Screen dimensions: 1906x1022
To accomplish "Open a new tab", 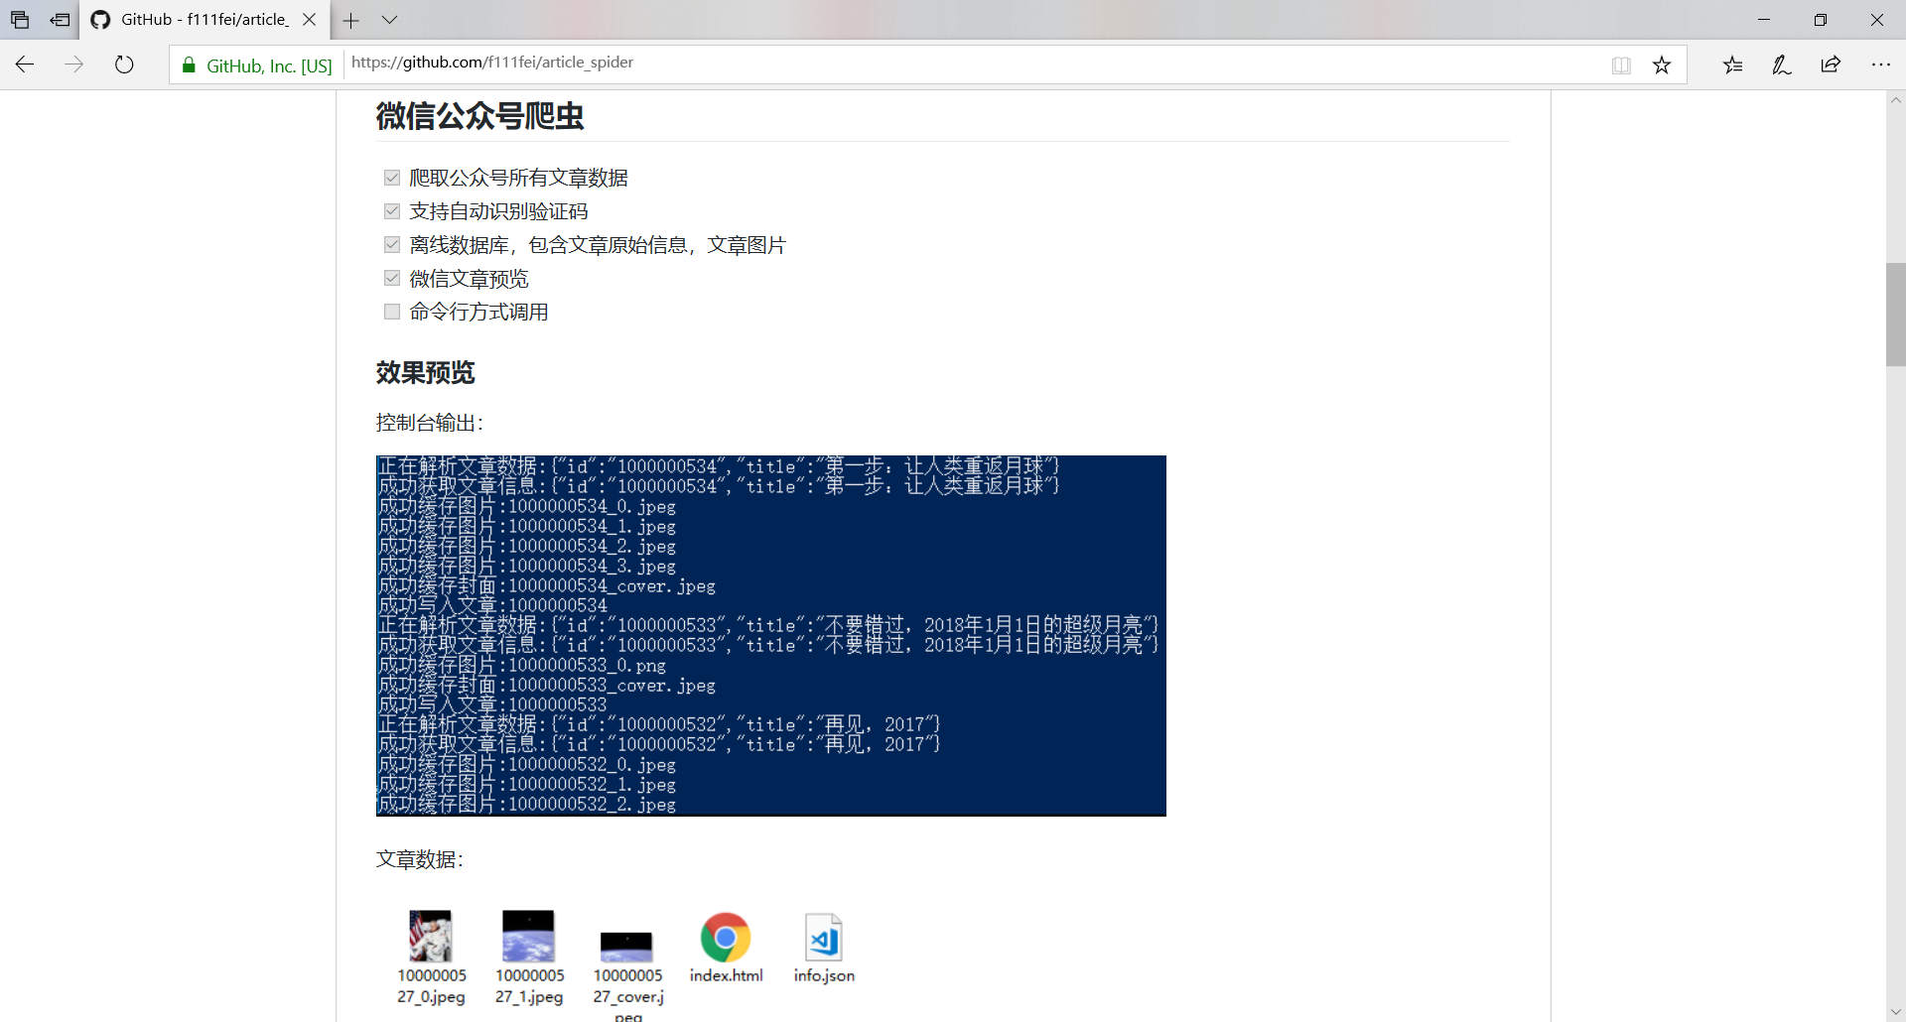I will [350, 20].
